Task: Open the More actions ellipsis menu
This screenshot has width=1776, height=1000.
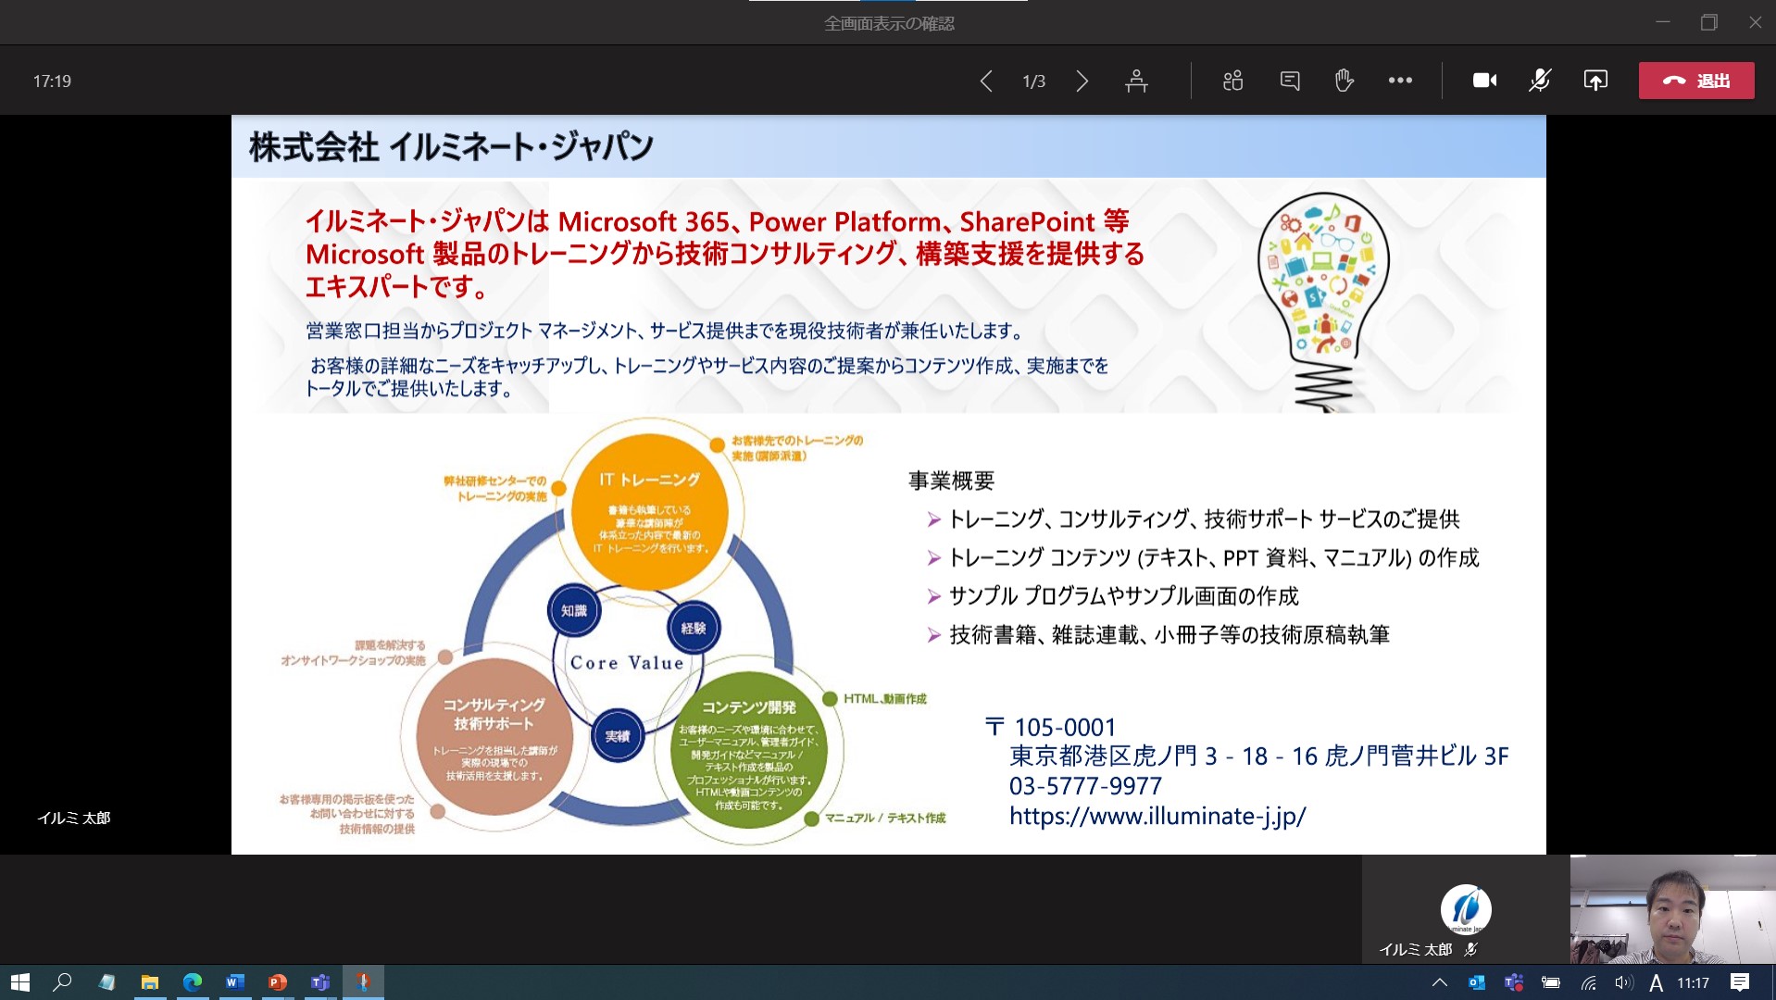Action: [x=1400, y=81]
